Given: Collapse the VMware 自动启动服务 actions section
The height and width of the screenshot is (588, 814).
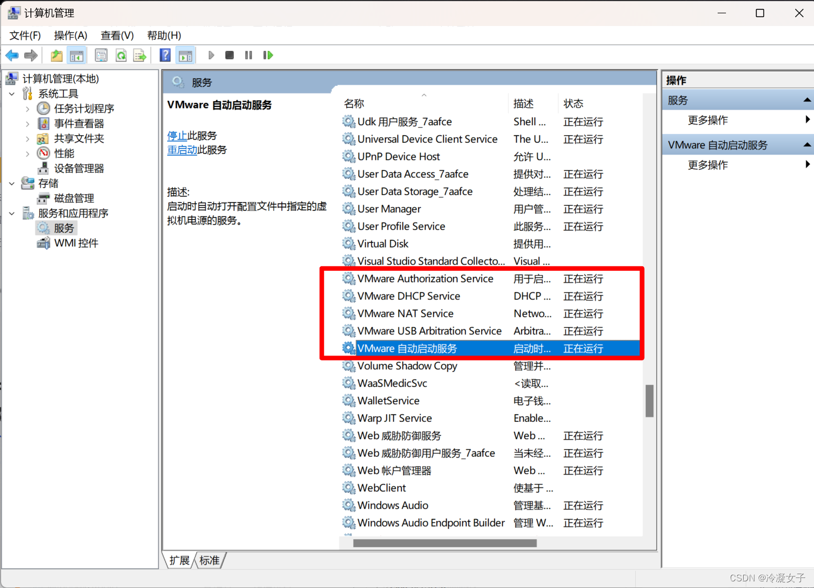Looking at the screenshot, I should pos(807,145).
